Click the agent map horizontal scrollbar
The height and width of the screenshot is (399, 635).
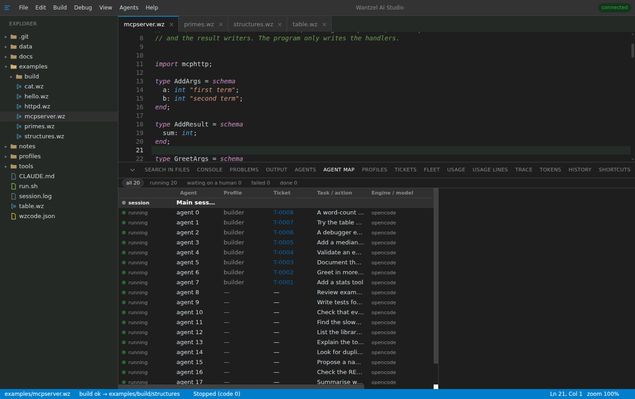point(241,387)
